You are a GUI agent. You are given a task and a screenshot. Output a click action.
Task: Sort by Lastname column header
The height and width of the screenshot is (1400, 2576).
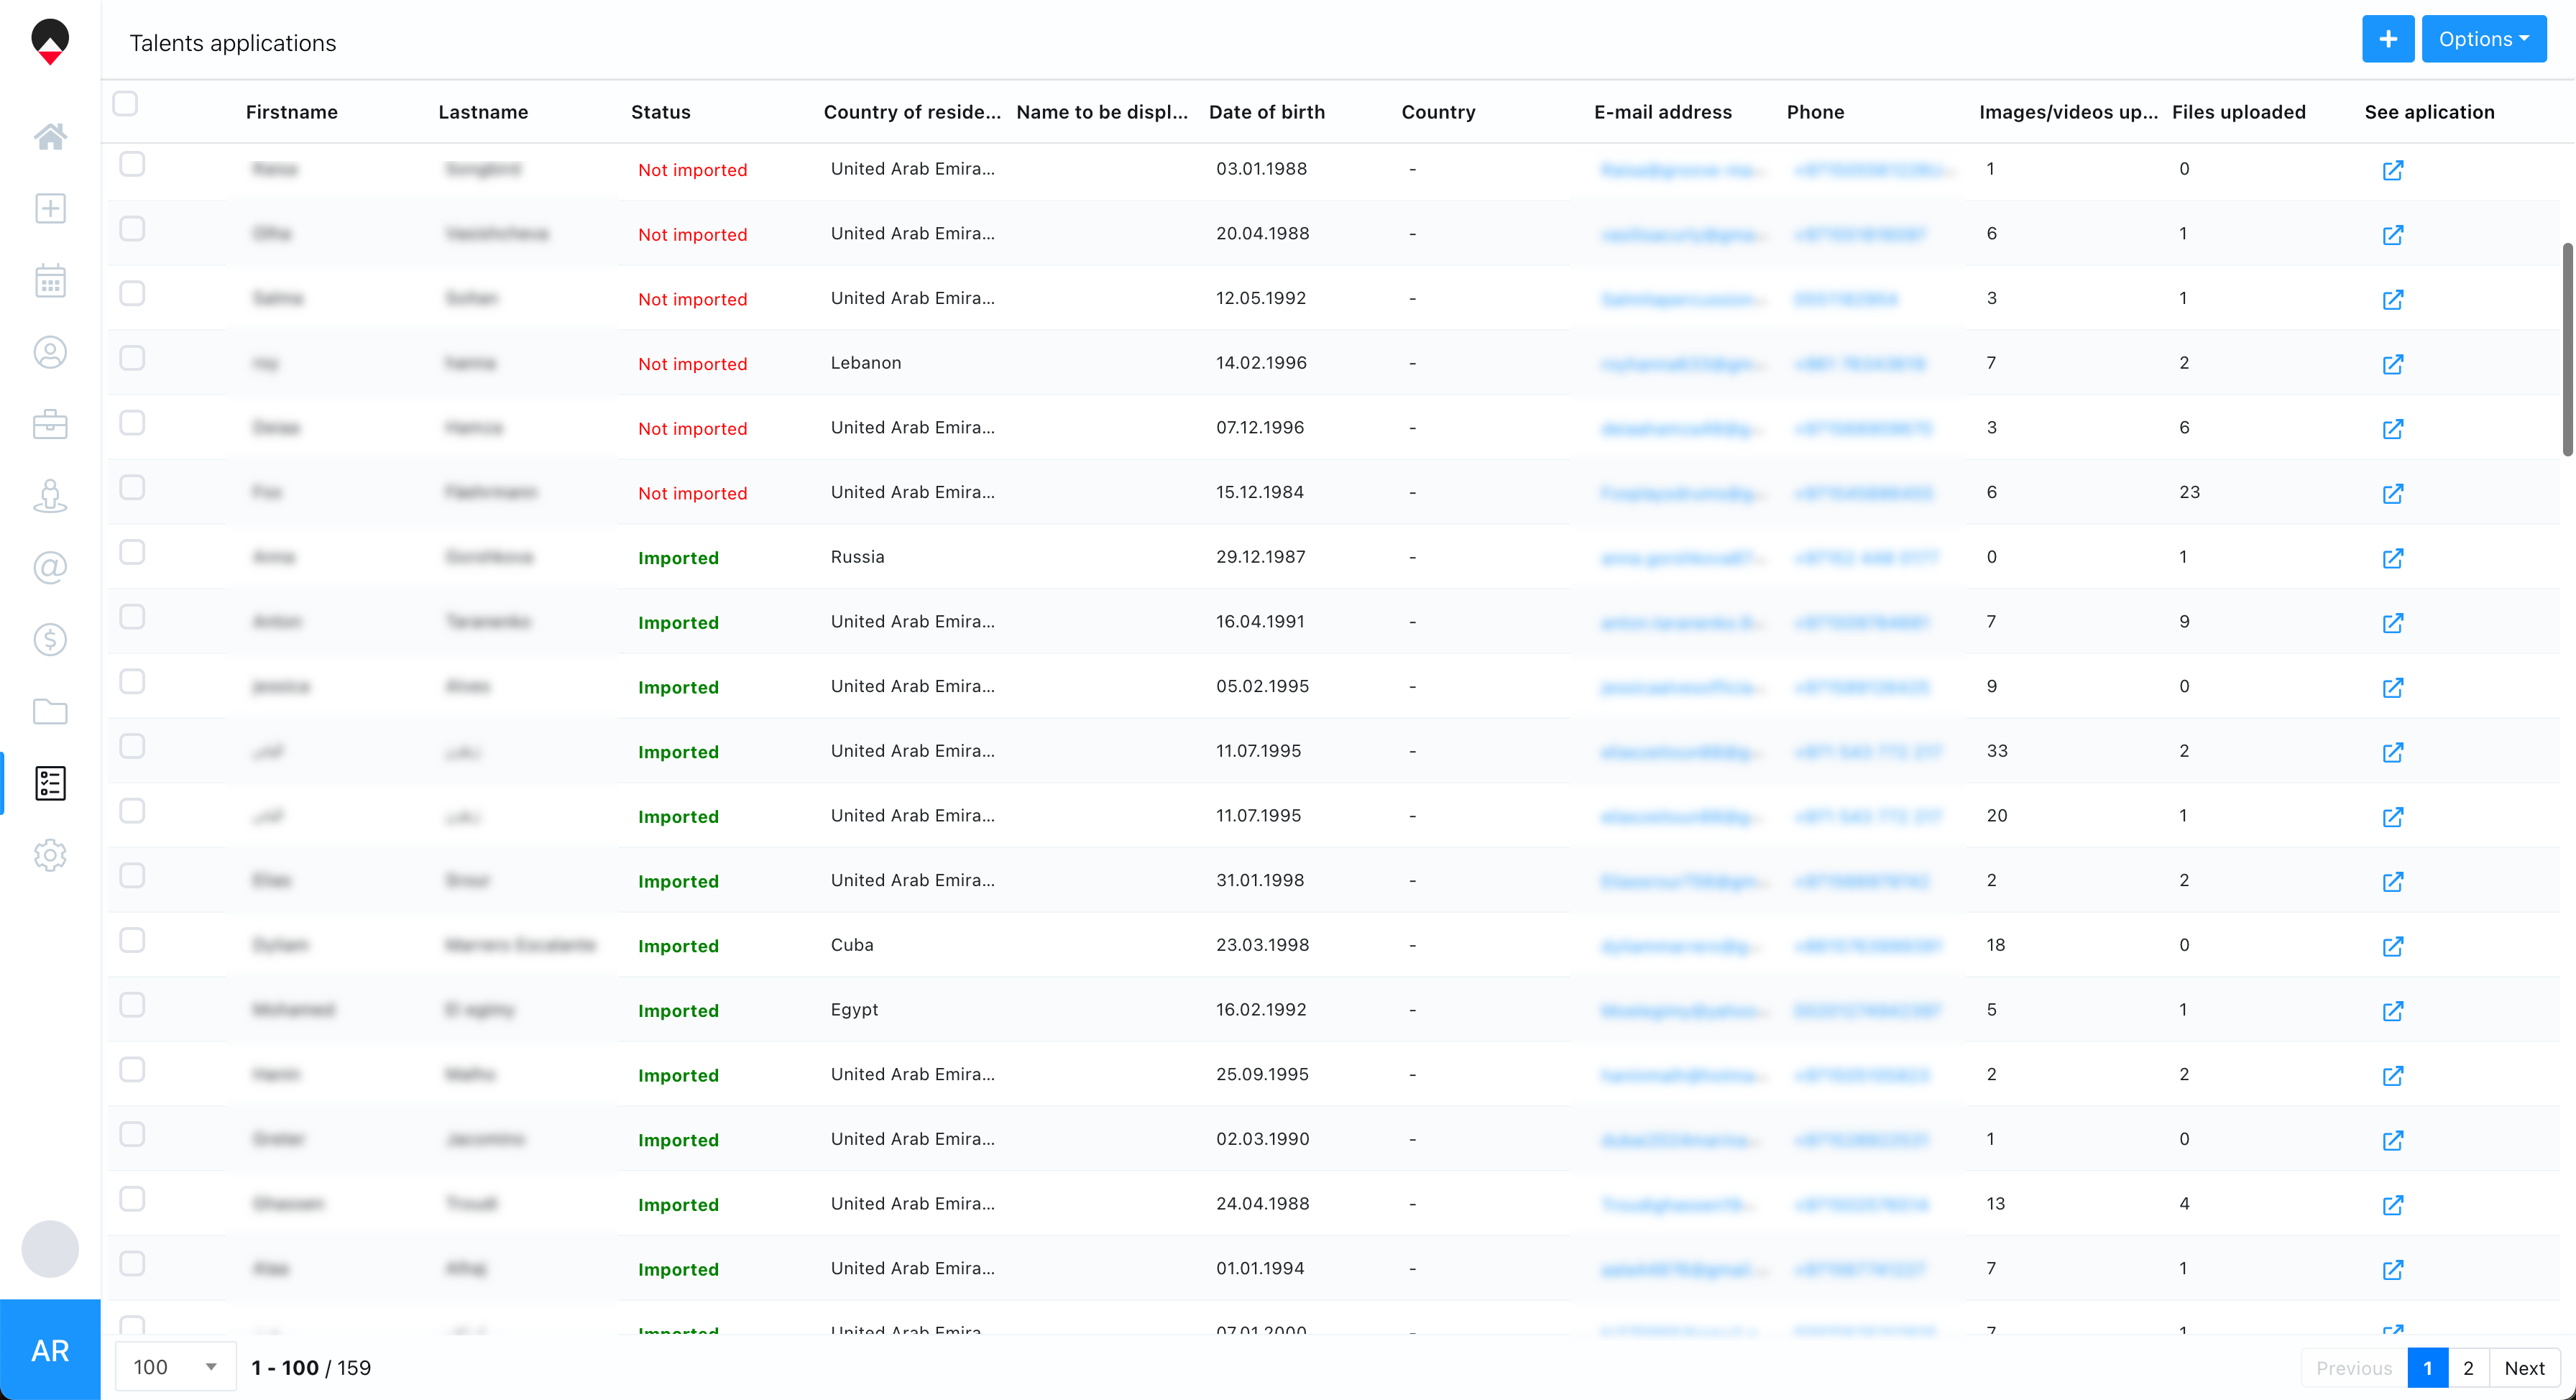click(483, 112)
